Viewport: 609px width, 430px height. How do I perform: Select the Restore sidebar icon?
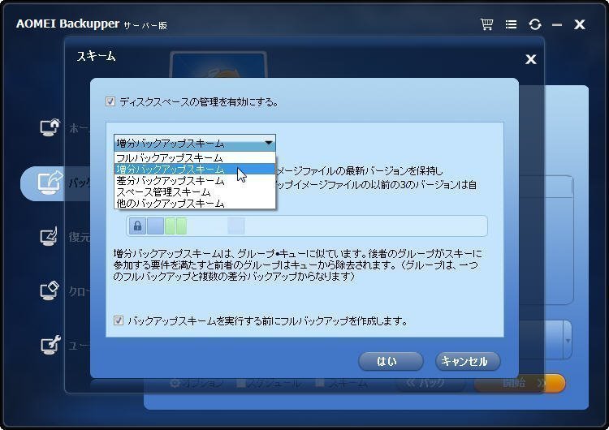point(50,235)
